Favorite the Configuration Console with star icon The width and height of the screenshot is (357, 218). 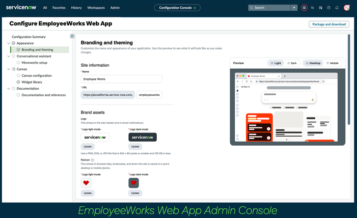pyautogui.click(x=195, y=8)
